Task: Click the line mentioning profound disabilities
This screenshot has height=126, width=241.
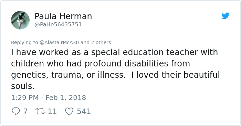Action: coord(101,64)
